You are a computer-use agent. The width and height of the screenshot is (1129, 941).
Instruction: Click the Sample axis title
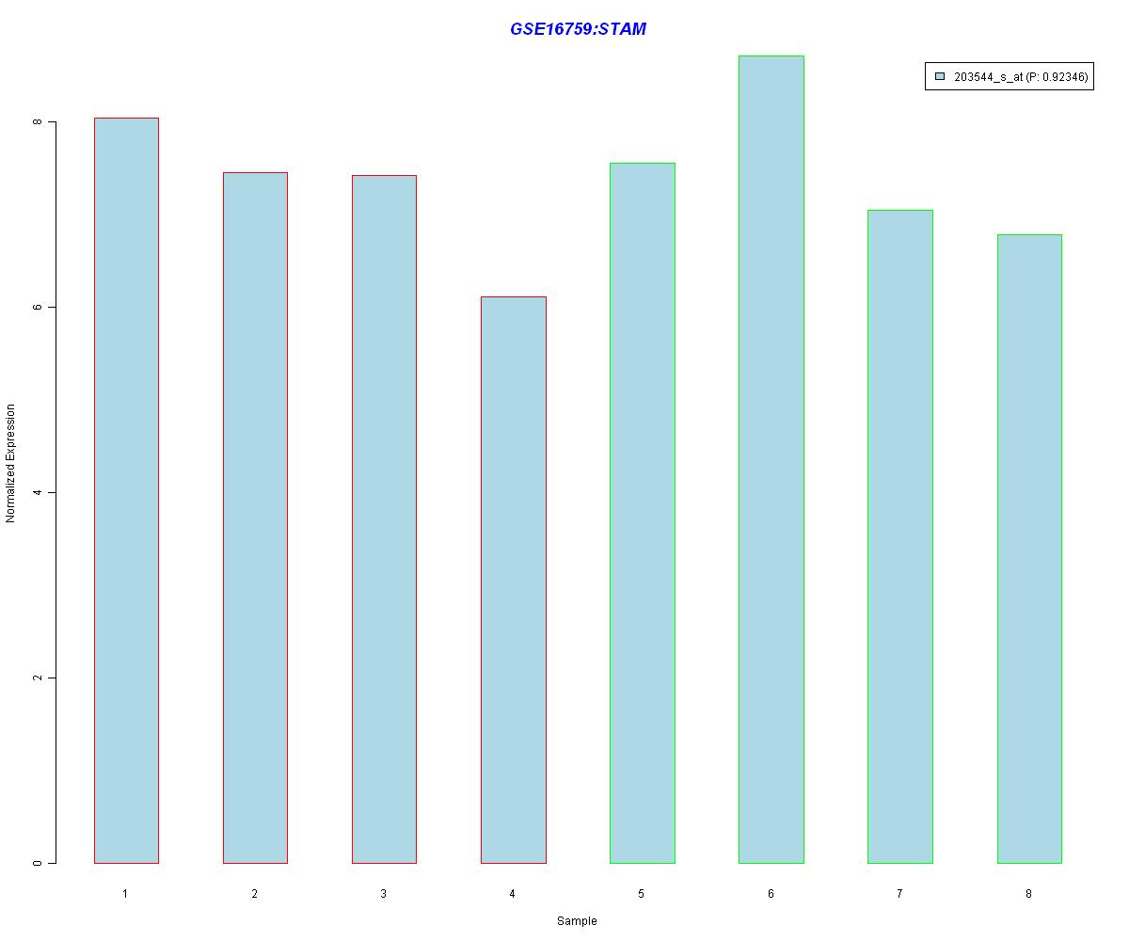click(577, 921)
